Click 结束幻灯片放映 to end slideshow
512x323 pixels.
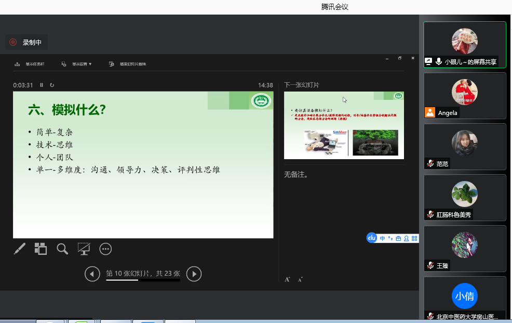point(128,64)
